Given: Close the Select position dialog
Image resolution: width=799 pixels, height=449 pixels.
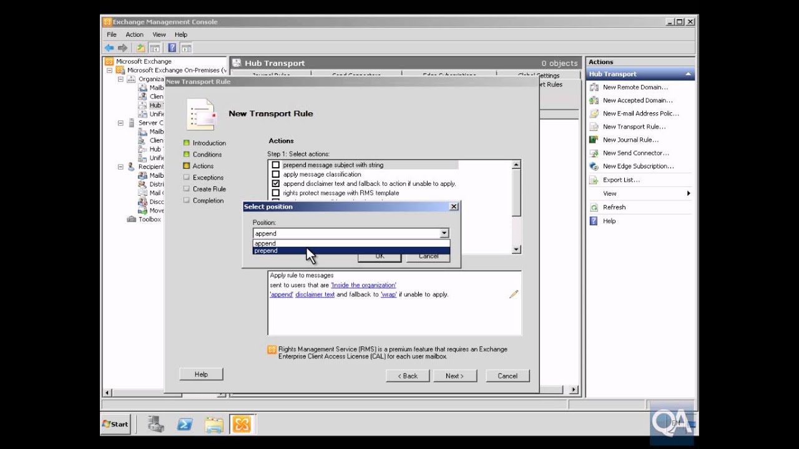Looking at the screenshot, I should tap(454, 206).
